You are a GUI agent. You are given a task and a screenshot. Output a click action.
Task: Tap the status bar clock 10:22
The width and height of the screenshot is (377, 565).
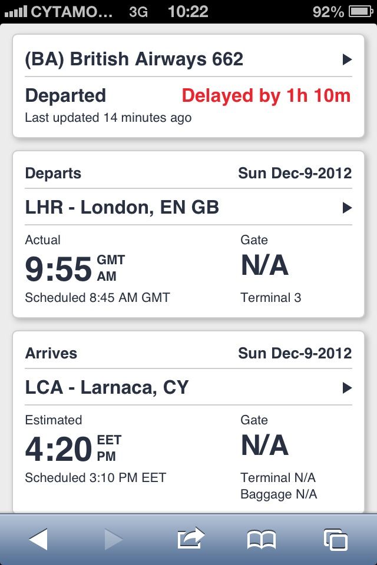click(188, 12)
